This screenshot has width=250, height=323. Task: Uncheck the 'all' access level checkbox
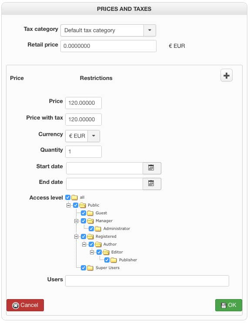point(68,197)
